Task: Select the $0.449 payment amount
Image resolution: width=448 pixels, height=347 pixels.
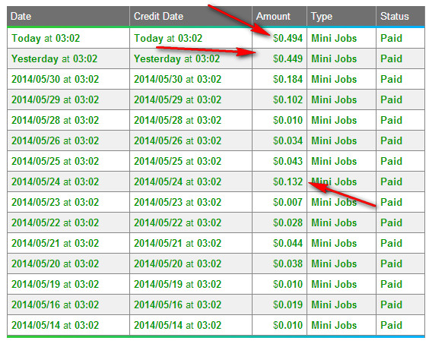Action: tap(288, 58)
